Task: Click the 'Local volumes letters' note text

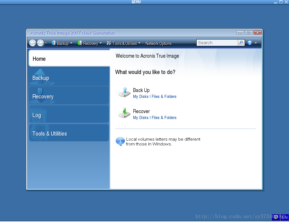Action: click(x=163, y=142)
